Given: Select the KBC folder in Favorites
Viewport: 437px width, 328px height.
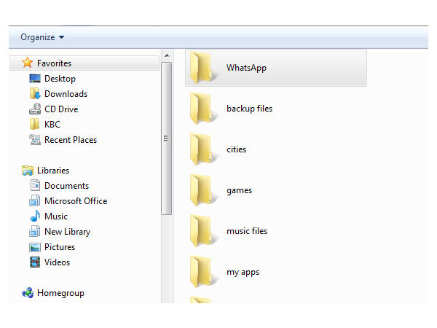Looking at the screenshot, I should point(52,125).
